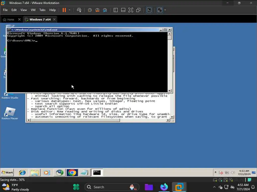
Task: Click right arrow of the text window scrollbar
Action: [168, 120]
